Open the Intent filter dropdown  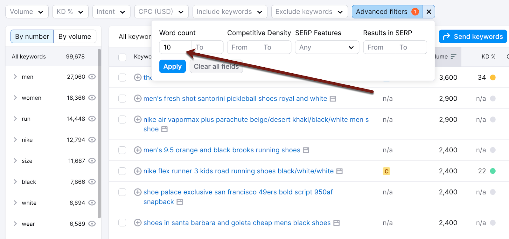point(111,12)
